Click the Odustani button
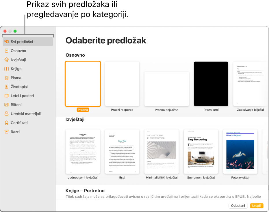The width and height of the screenshot is (269, 212). [238, 206]
